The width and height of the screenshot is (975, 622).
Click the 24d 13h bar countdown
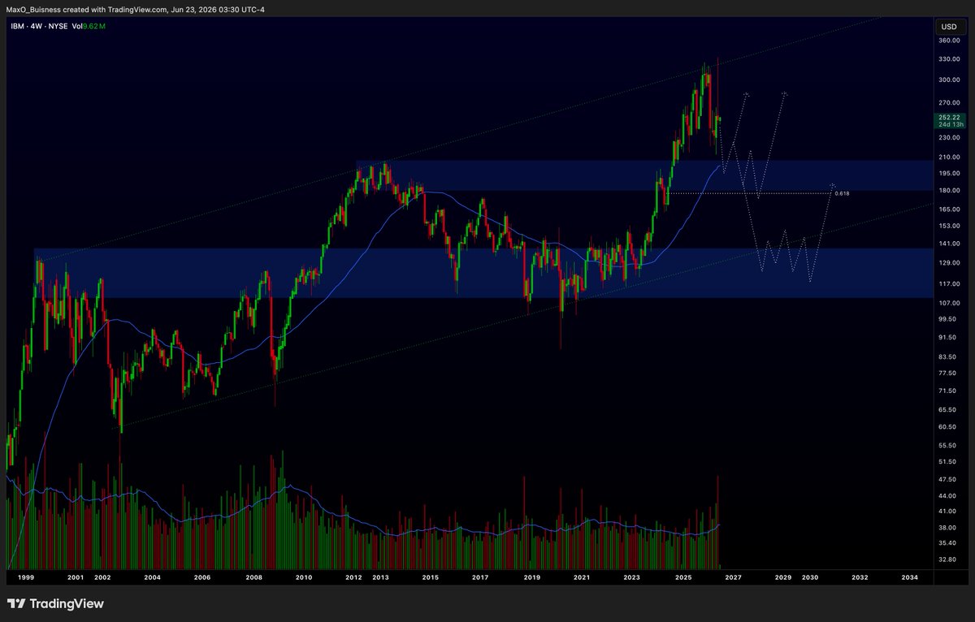(950, 125)
